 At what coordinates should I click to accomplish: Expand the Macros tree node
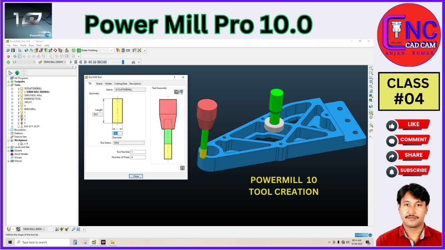coord(8,161)
